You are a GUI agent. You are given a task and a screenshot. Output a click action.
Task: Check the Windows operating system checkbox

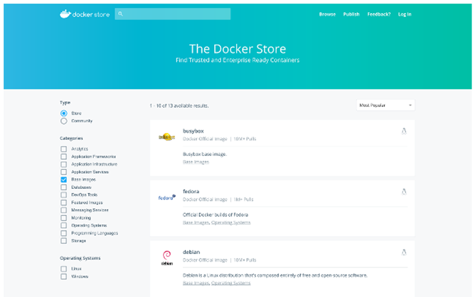[x=64, y=276]
